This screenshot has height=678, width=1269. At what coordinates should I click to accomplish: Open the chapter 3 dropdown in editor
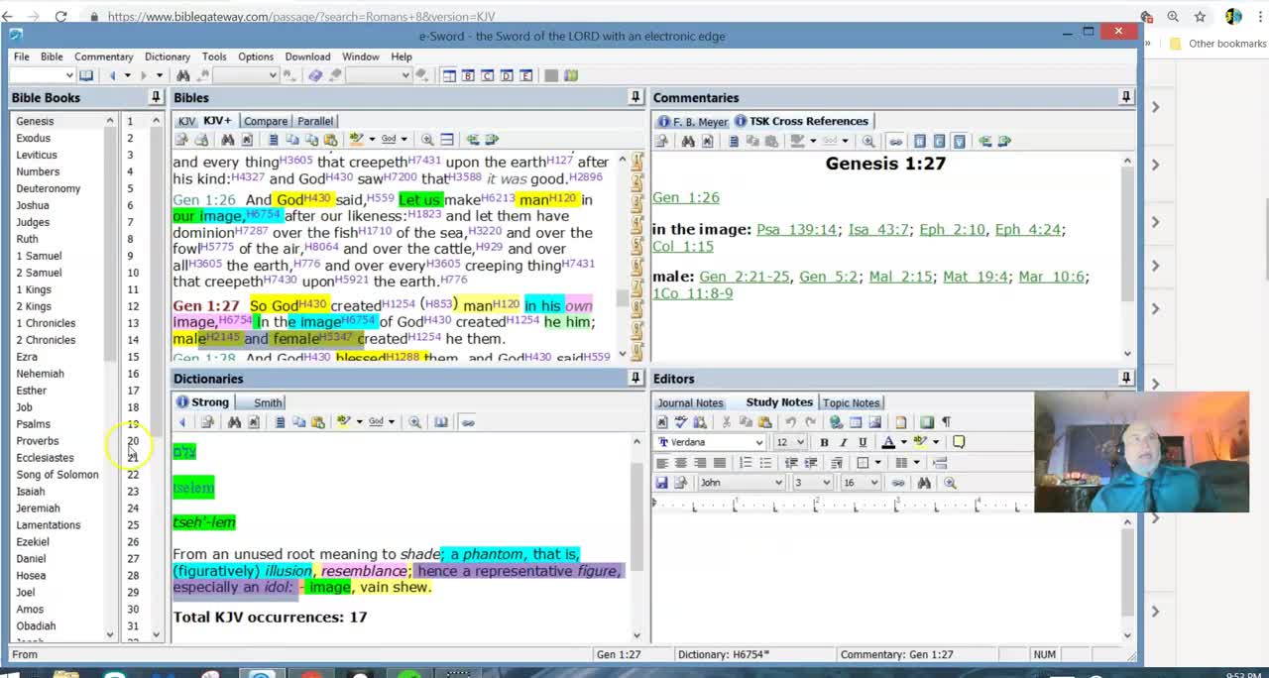point(826,483)
